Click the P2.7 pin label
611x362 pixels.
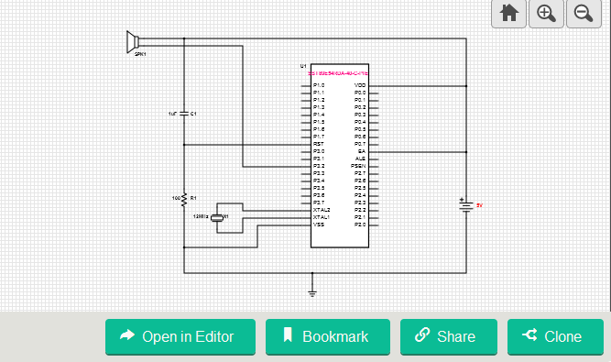click(360, 173)
